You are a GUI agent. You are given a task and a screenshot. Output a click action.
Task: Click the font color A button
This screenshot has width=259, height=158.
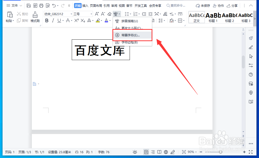[106, 21]
